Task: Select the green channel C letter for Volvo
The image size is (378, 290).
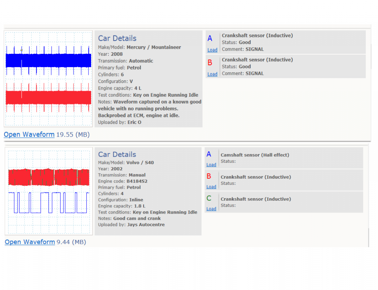Action: pos(209,198)
